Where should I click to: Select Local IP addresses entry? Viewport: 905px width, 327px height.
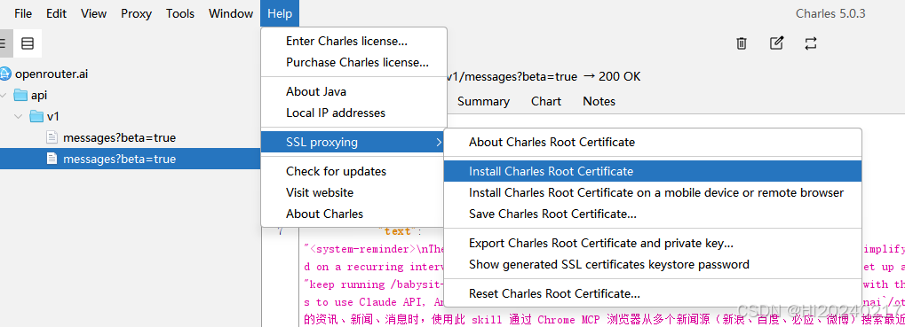(x=353, y=113)
